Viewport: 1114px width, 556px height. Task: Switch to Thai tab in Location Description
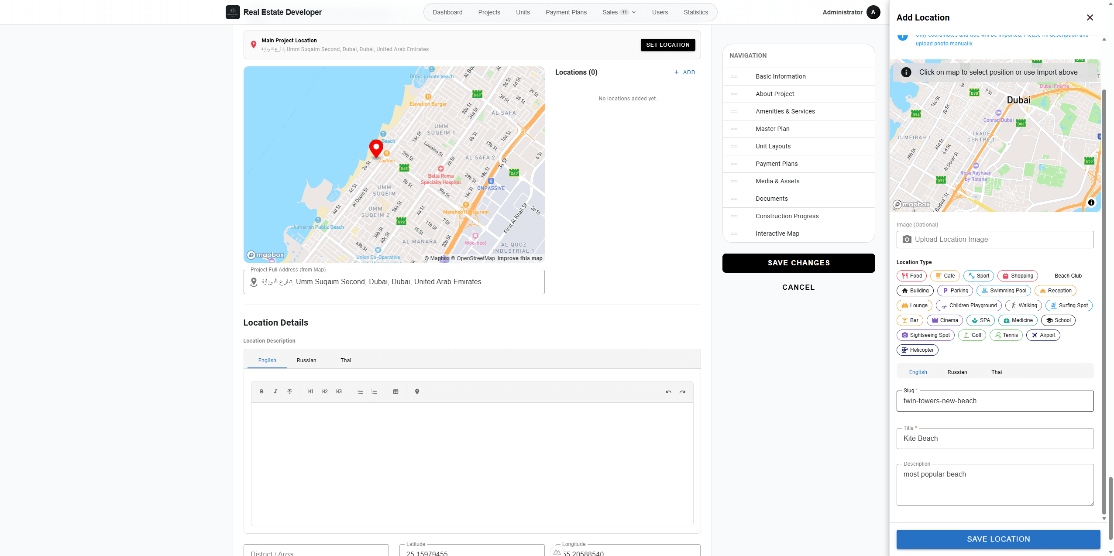pyautogui.click(x=346, y=360)
